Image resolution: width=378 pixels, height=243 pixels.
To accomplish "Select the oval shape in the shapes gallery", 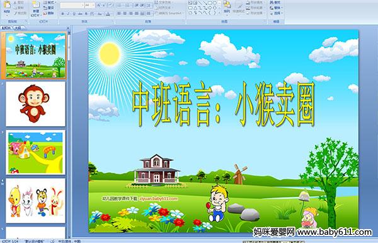I will [x=215, y=3].
